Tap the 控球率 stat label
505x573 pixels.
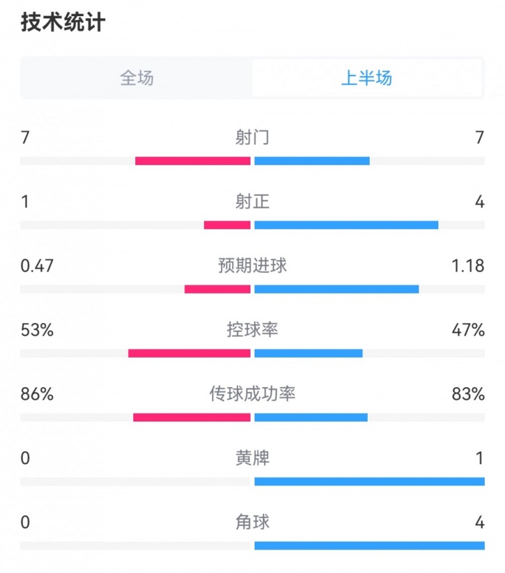[252, 330]
